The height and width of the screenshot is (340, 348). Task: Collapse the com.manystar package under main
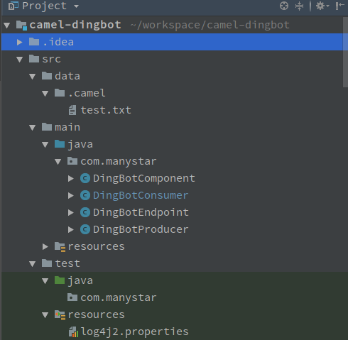(x=58, y=162)
